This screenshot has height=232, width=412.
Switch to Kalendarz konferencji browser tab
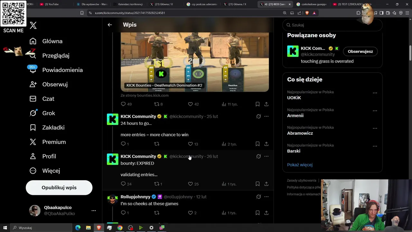coord(128,4)
